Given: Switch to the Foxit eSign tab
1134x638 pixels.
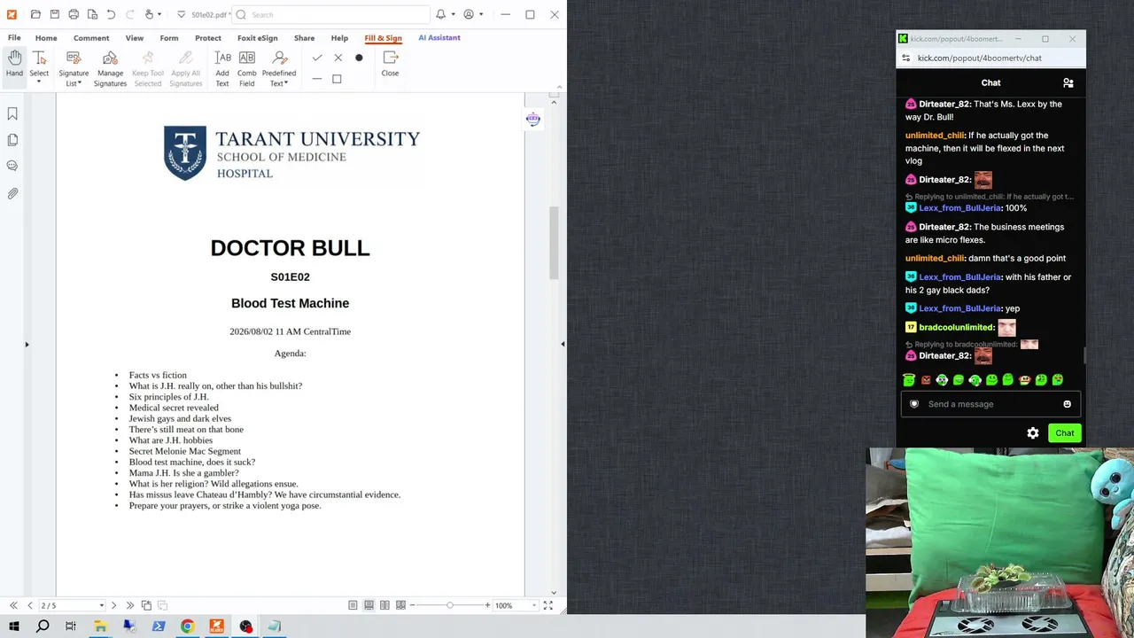Looking at the screenshot, I should click(258, 38).
